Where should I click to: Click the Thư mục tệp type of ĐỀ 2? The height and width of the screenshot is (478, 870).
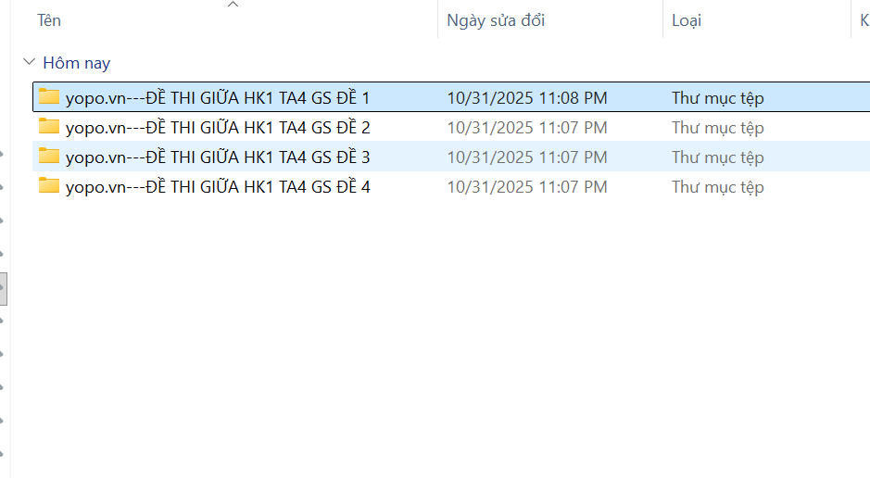click(717, 127)
